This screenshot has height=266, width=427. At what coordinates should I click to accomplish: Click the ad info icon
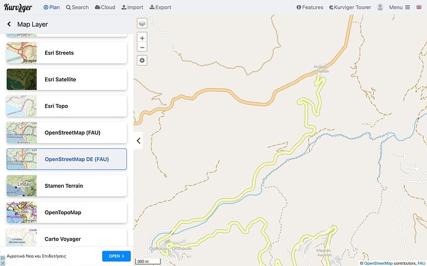(x=2, y=258)
